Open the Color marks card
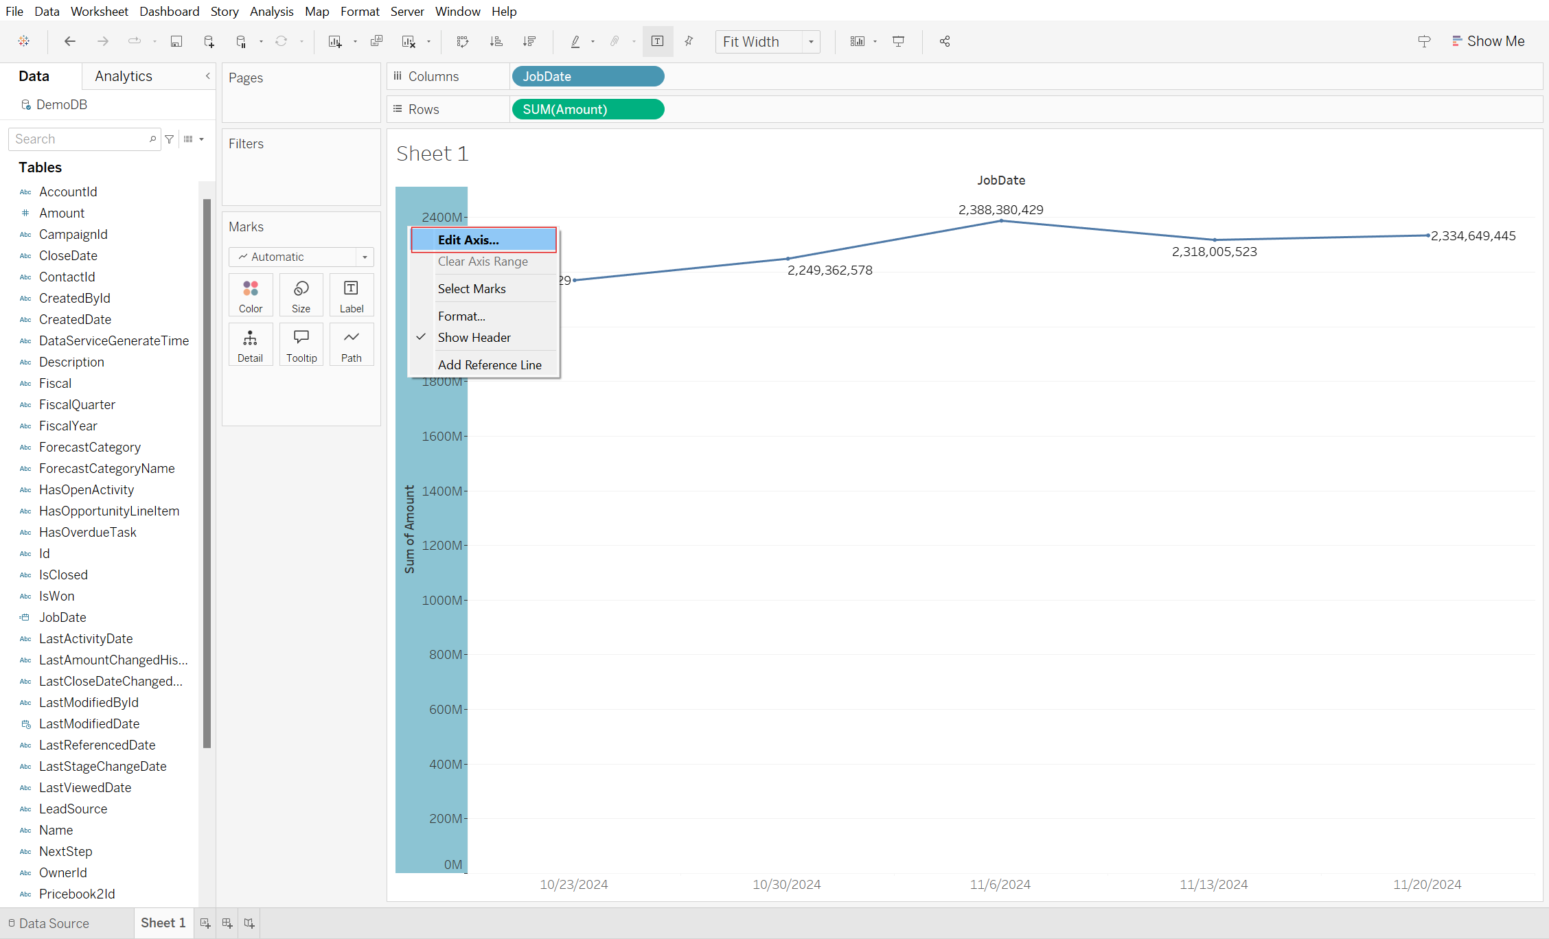This screenshot has width=1549, height=939. pyautogui.click(x=251, y=295)
